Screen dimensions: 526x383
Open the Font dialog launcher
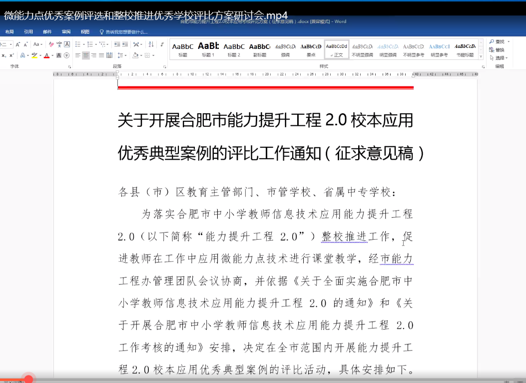pos(70,67)
